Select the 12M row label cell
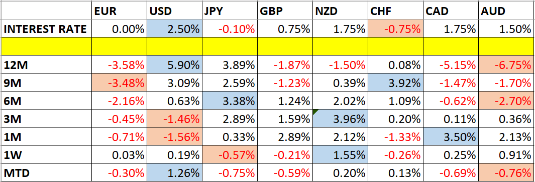Image resolution: width=535 pixels, height=182 pixels. coord(46,65)
